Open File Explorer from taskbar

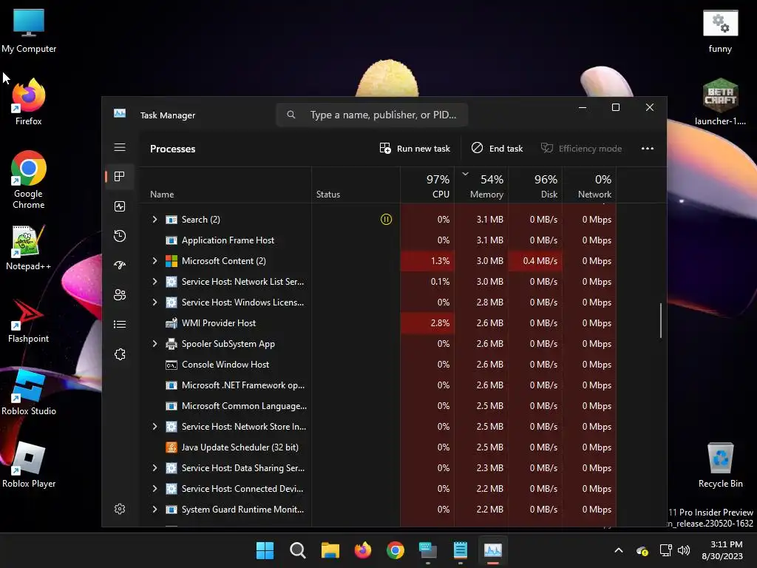(x=330, y=550)
